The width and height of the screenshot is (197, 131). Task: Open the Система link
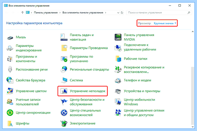(77, 80)
